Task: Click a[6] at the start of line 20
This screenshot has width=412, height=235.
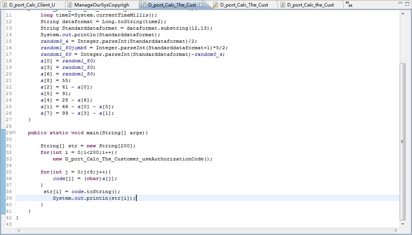Action: coord(47,74)
